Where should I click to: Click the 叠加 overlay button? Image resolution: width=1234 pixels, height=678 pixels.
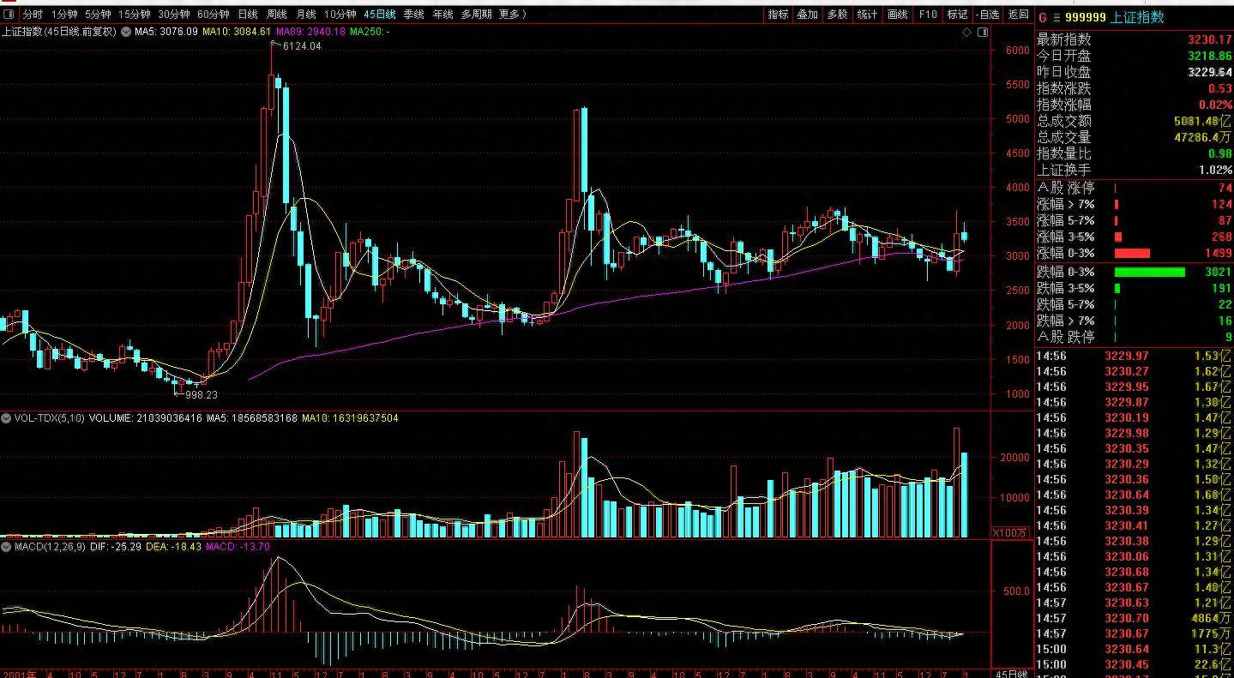(x=808, y=15)
